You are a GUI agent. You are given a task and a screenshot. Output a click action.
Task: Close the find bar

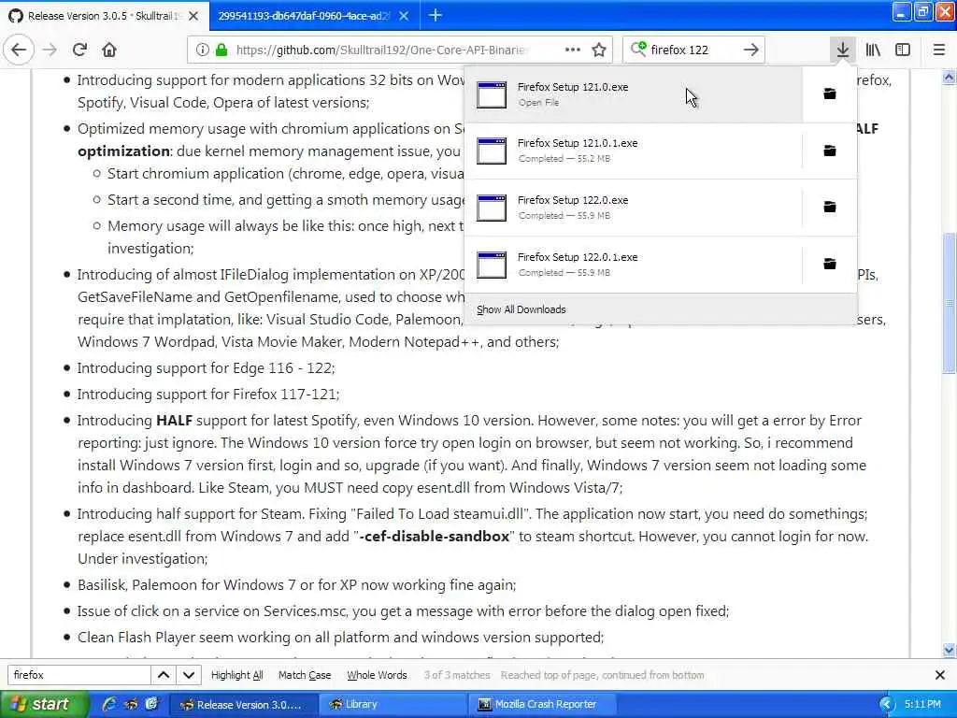[x=940, y=675]
